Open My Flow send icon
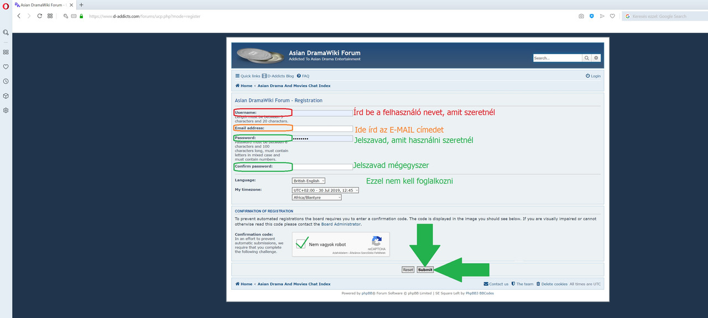 pos(602,16)
